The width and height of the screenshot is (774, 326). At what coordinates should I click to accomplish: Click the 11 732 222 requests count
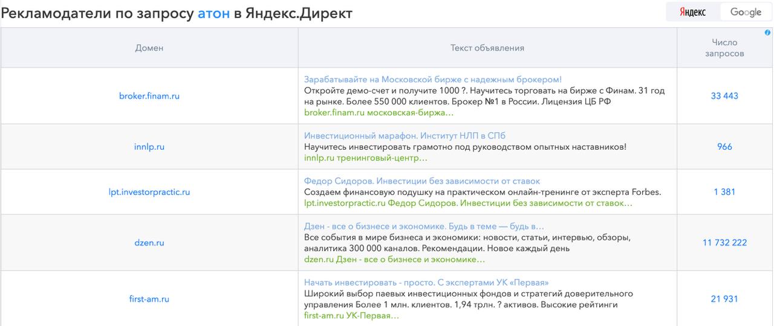click(724, 243)
